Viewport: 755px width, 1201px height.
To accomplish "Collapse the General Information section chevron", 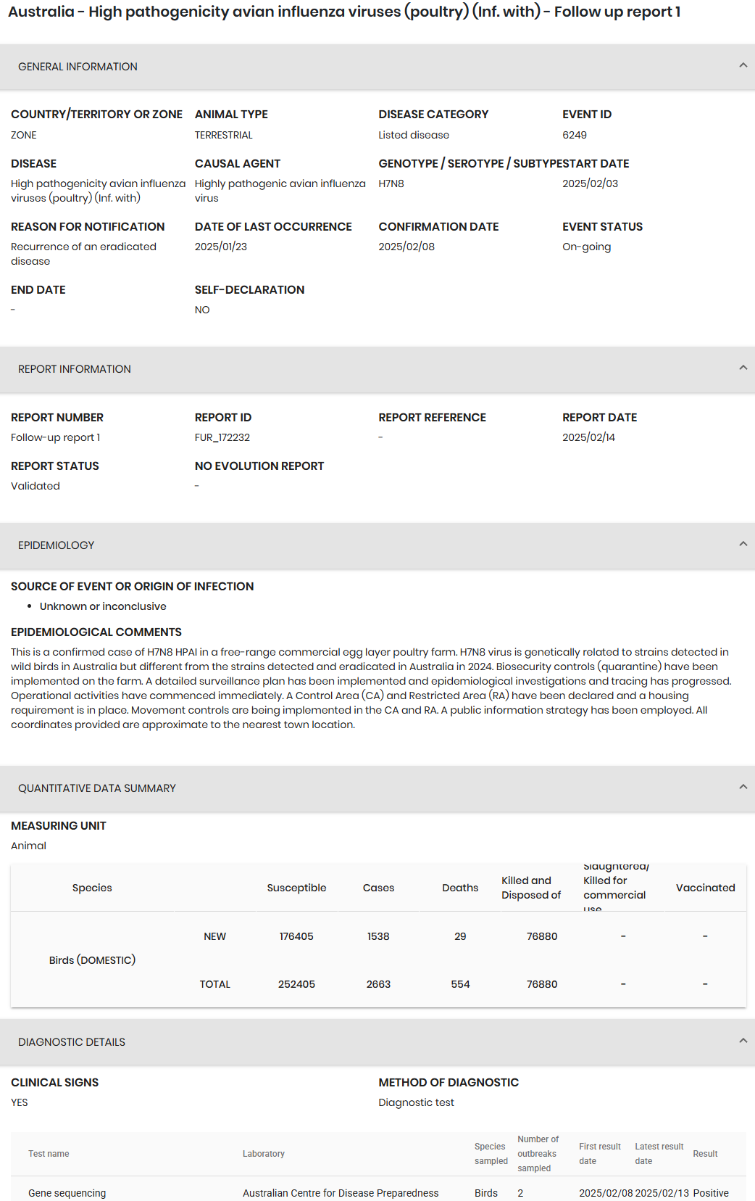I will pos(743,65).
